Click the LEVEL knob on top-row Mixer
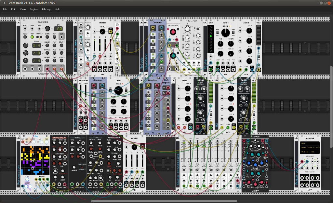Screen dimensions: 333x203 102,32
